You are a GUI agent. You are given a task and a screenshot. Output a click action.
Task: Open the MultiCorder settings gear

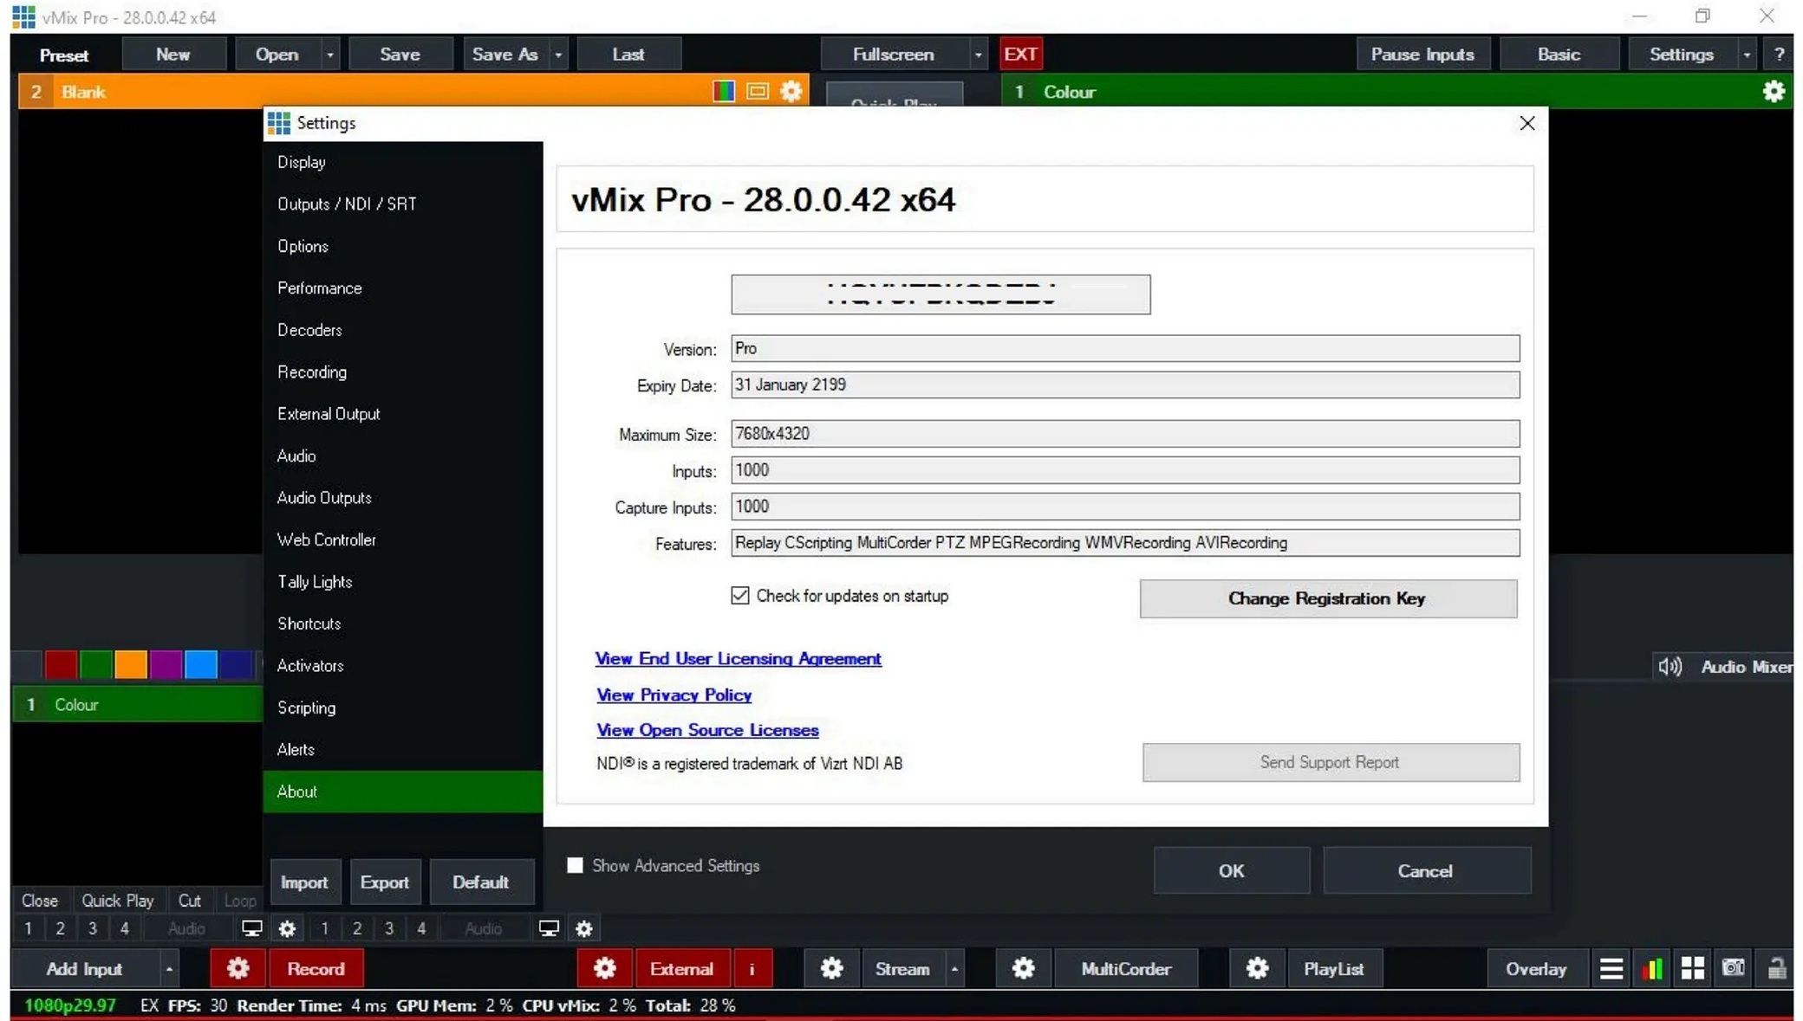(1023, 968)
